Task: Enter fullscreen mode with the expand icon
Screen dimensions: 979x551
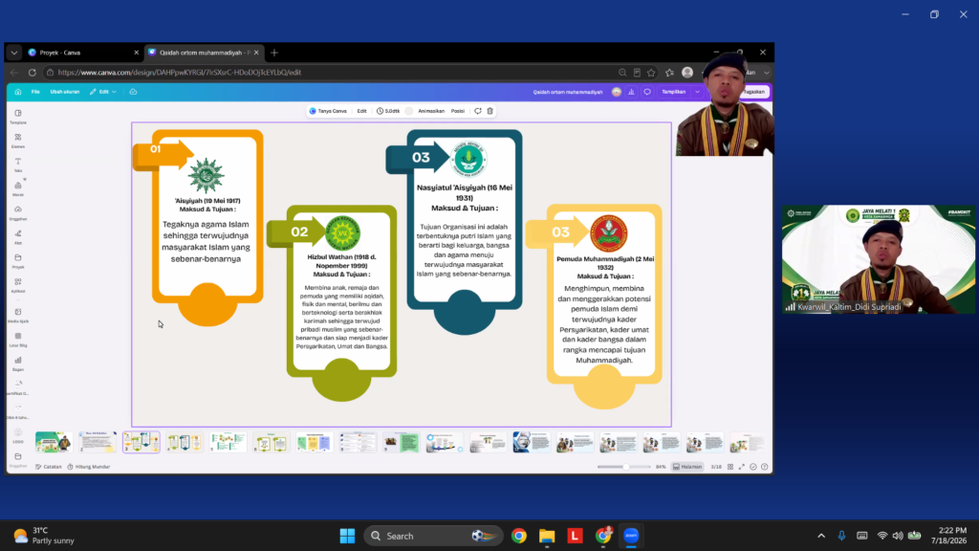Action: click(742, 467)
